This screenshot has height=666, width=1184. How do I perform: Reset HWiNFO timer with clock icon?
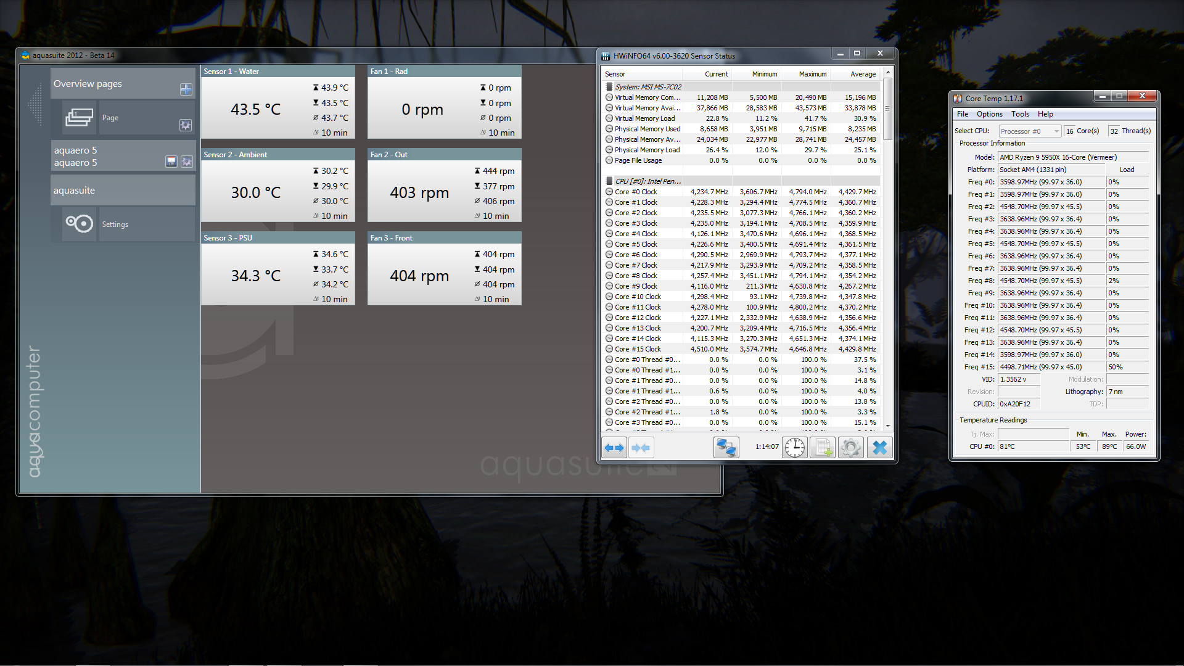point(795,448)
